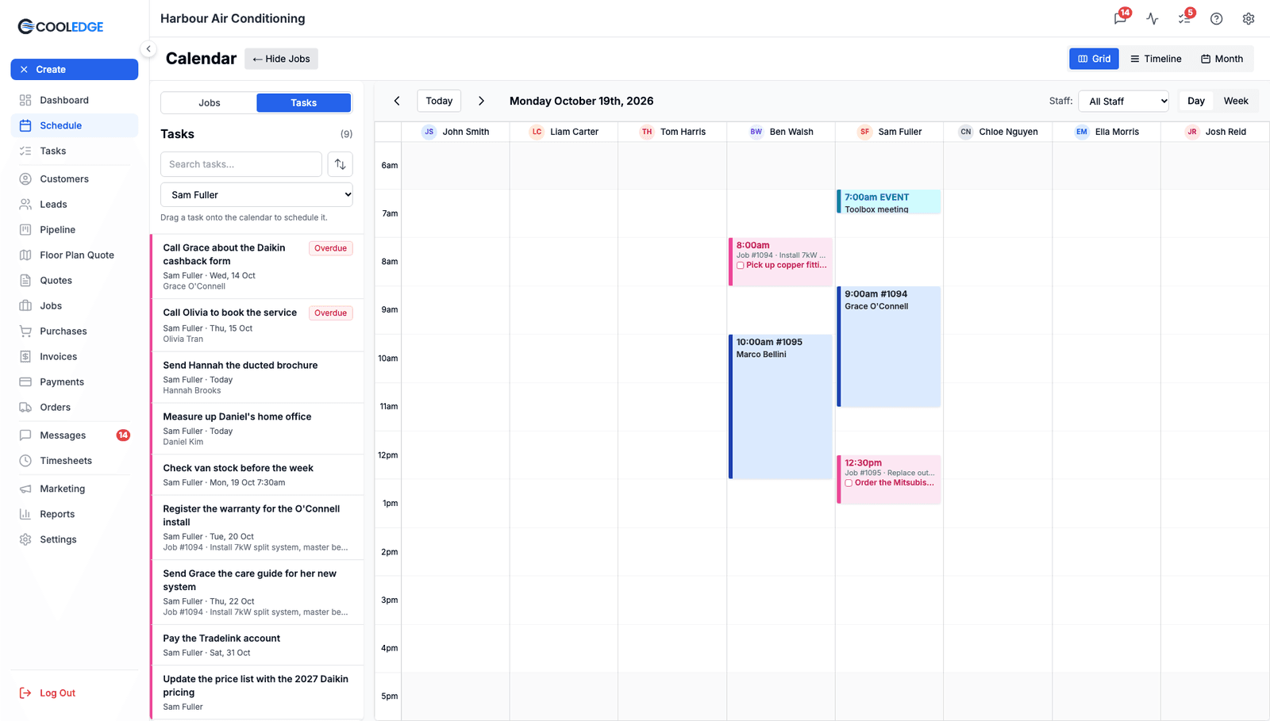
Task: Click the Leads sidebar icon
Action: point(25,204)
